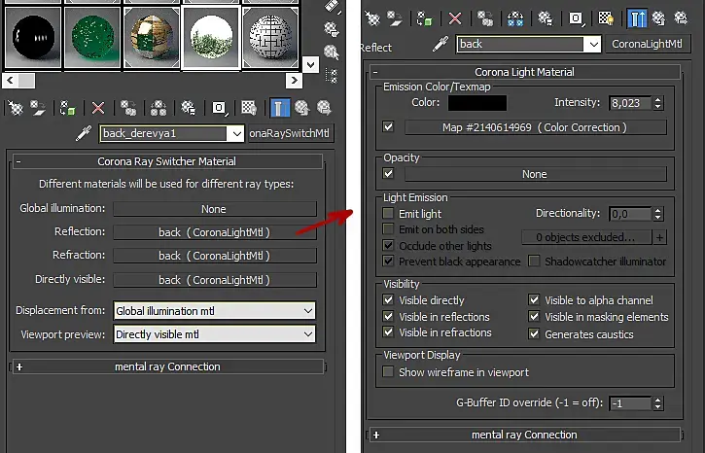Enable Emit on both sides
705x453 pixels.
(x=388, y=229)
